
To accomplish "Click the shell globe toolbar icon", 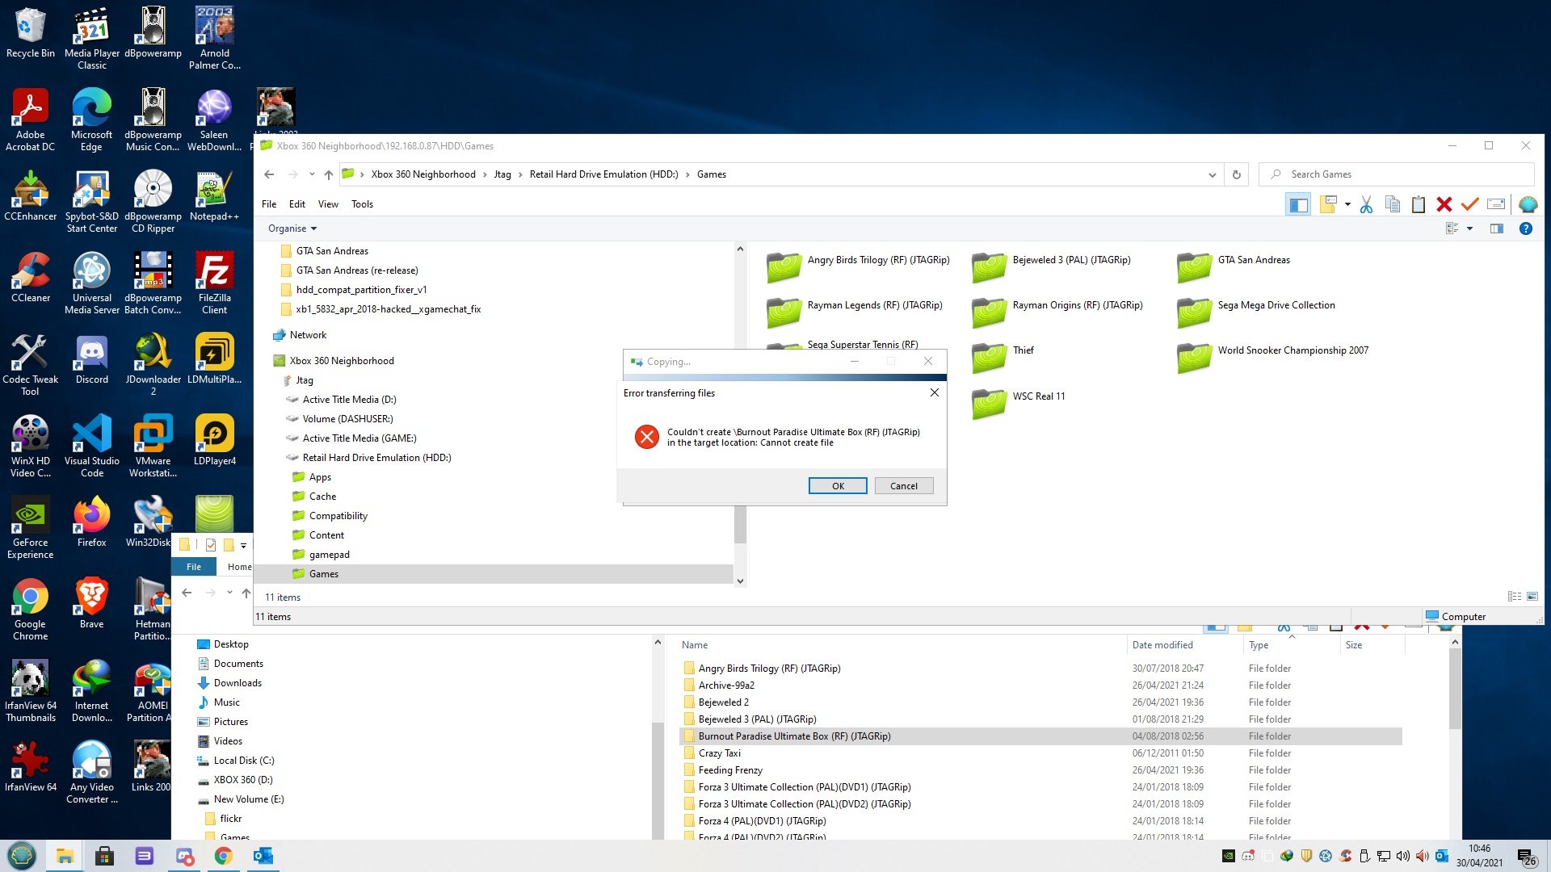I will (1528, 205).
